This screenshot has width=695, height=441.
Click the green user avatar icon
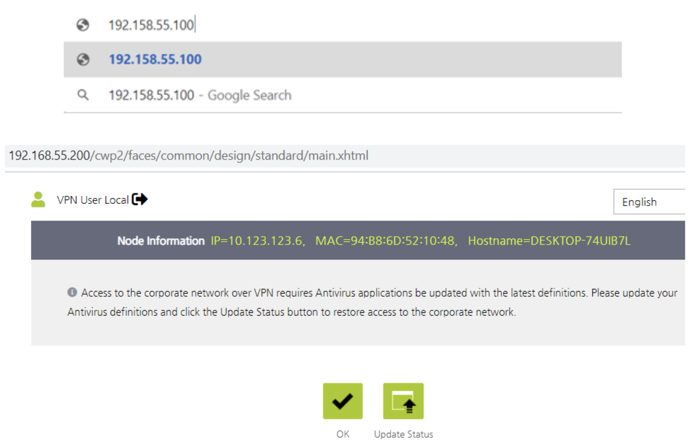point(38,200)
